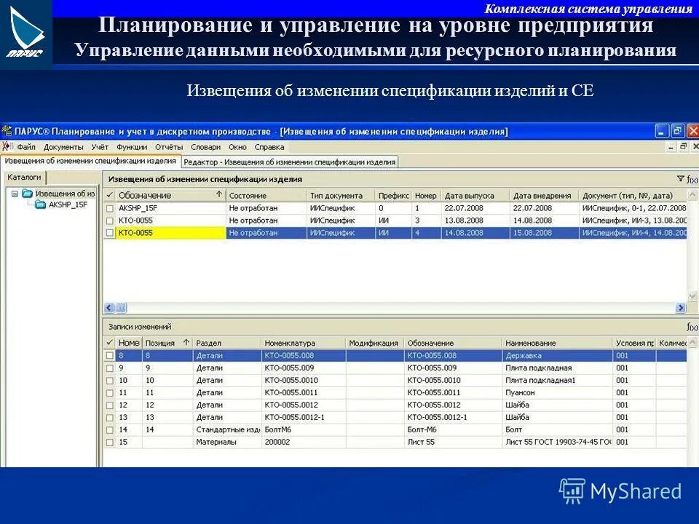The height and width of the screenshot is (524, 699).
Task: Sort change records by Позиция header
Action: 167,343
